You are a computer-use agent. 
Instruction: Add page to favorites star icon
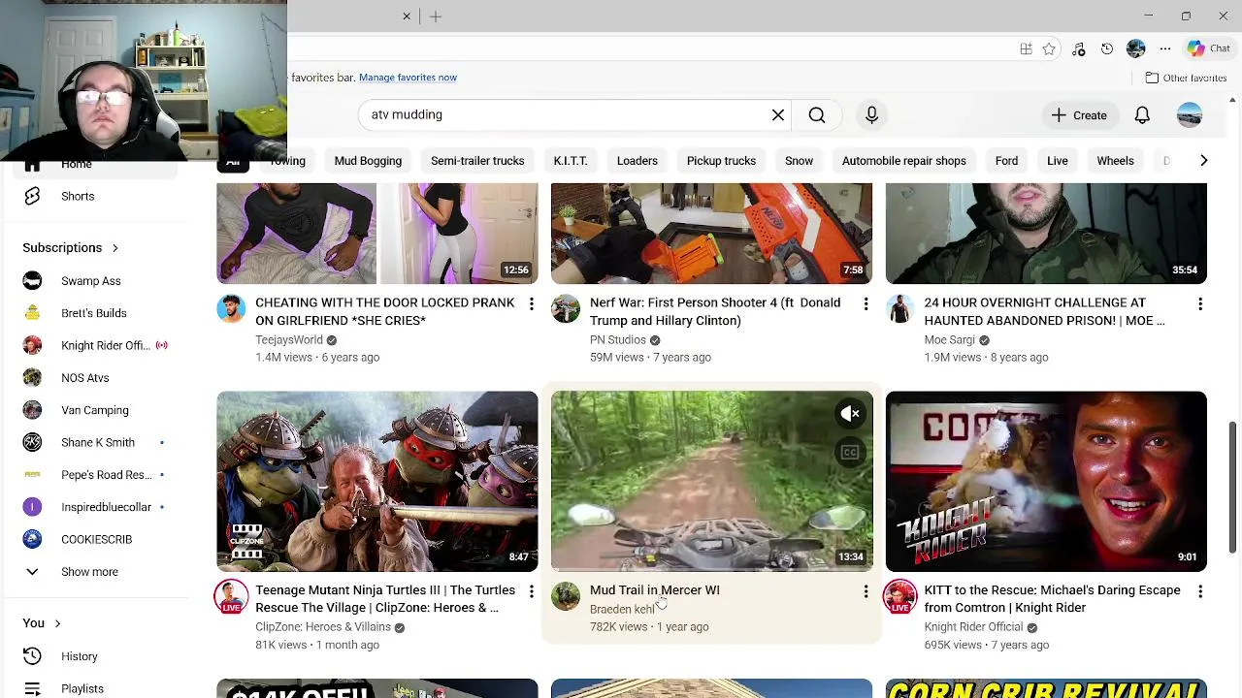coord(1049,48)
